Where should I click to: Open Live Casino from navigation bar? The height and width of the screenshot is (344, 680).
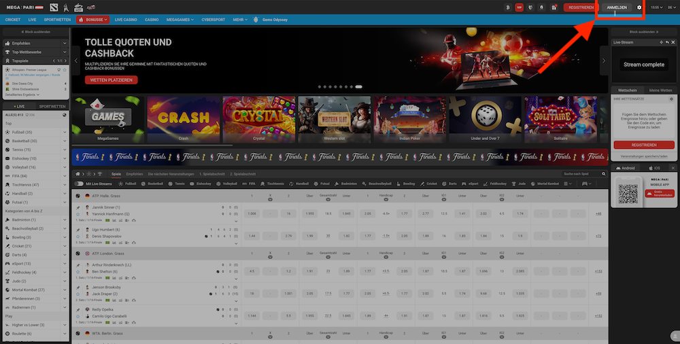pos(125,20)
